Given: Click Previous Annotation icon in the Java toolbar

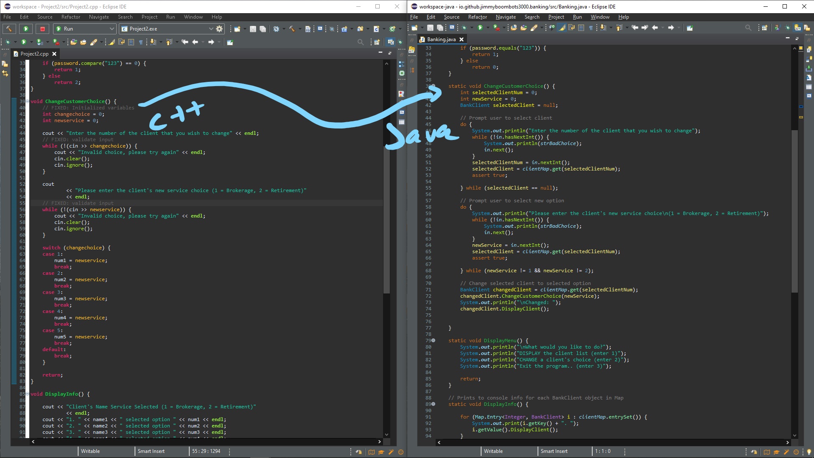Looking at the screenshot, I should click(x=619, y=28).
